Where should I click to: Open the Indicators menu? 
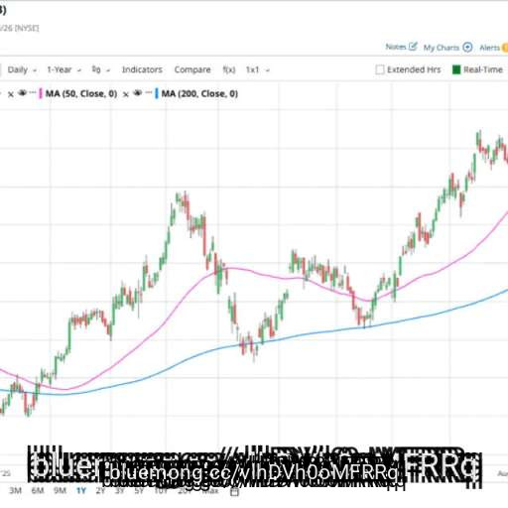click(142, 69)
